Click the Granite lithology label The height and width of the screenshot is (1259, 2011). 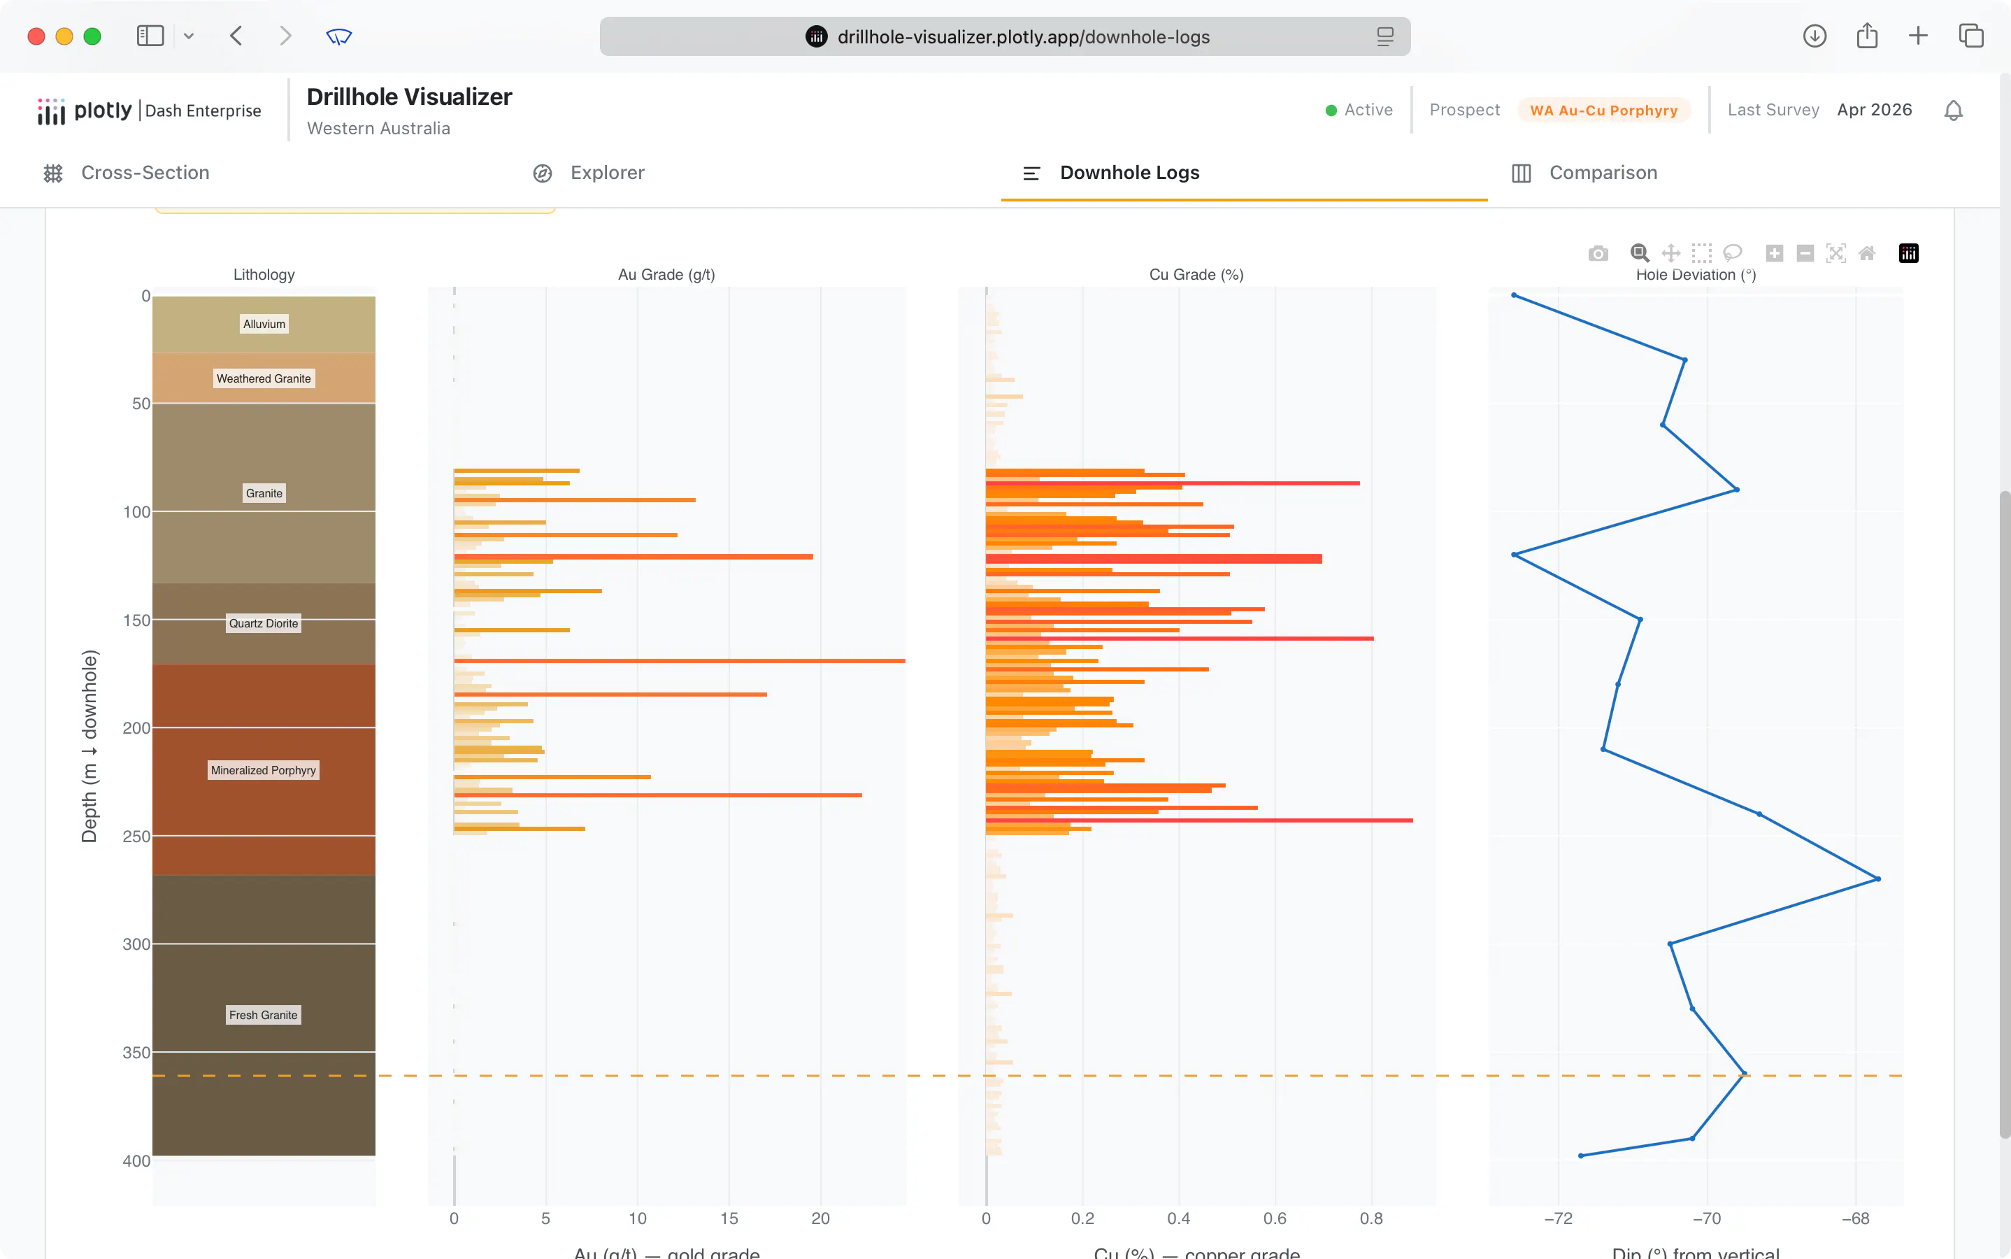click(x=264, y=493)
